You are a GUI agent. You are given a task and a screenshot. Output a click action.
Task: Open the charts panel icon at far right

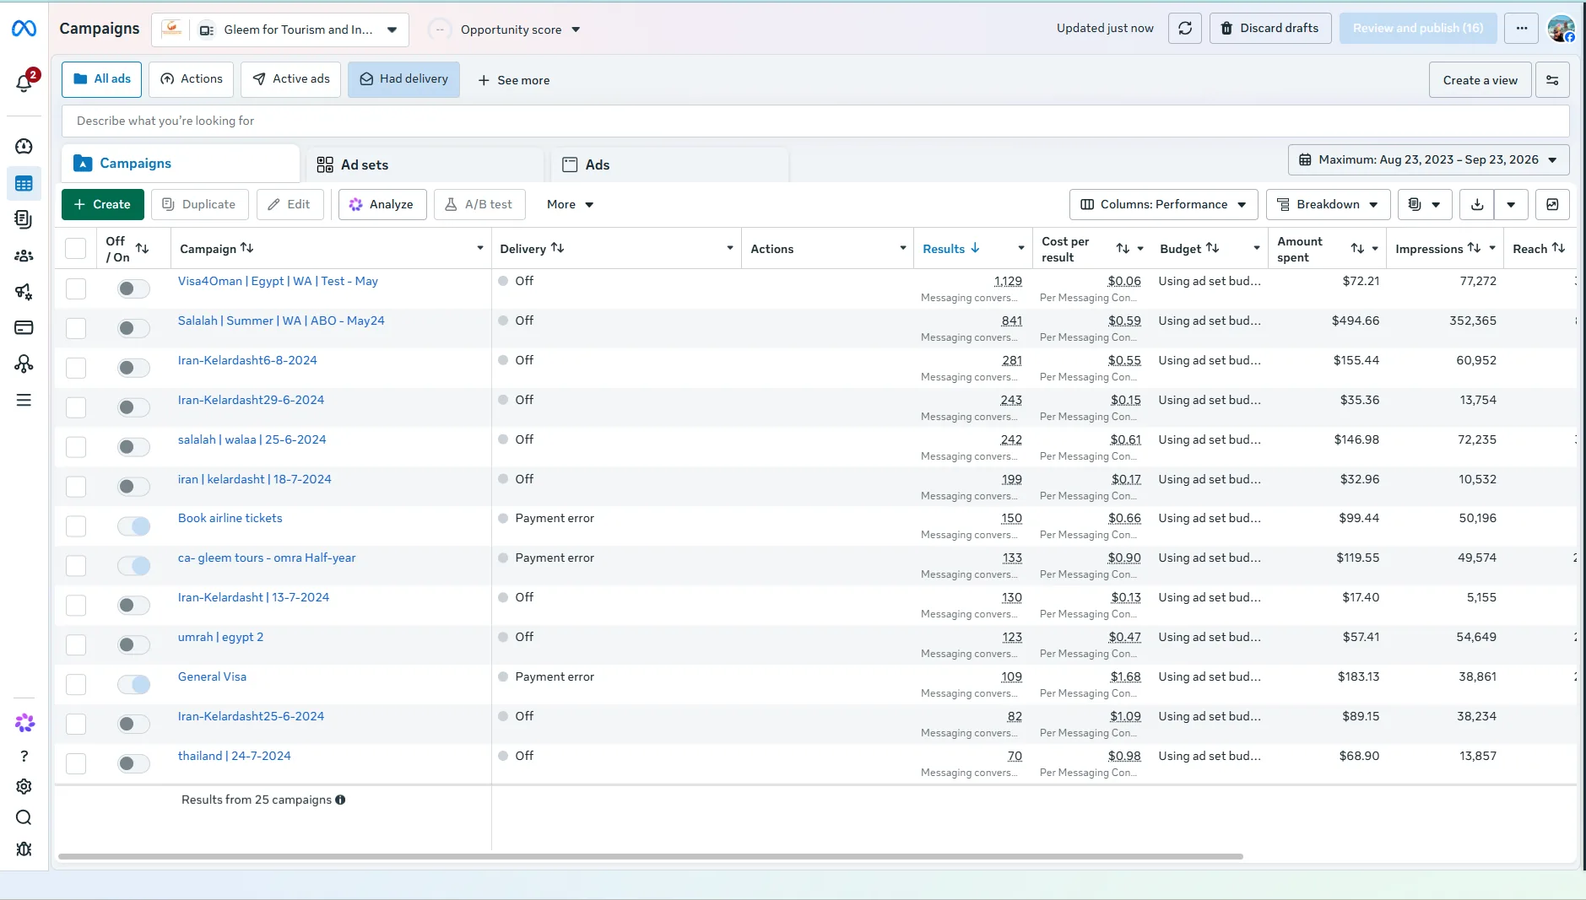point(1552,204)
